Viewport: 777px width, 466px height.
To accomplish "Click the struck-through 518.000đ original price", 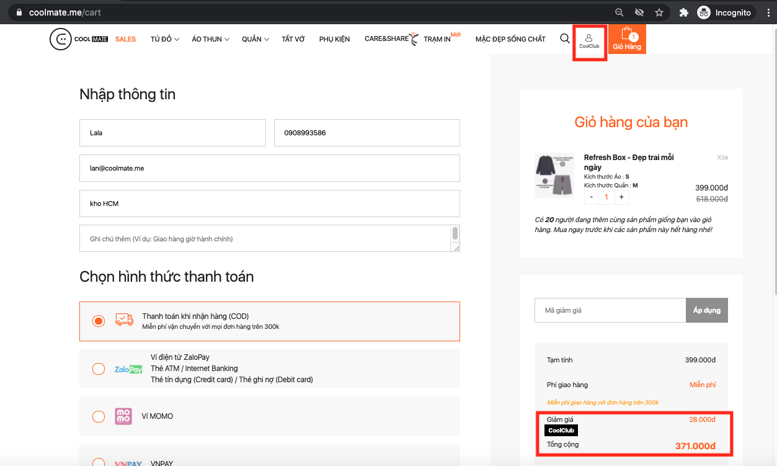I will (x=712, y=199).
